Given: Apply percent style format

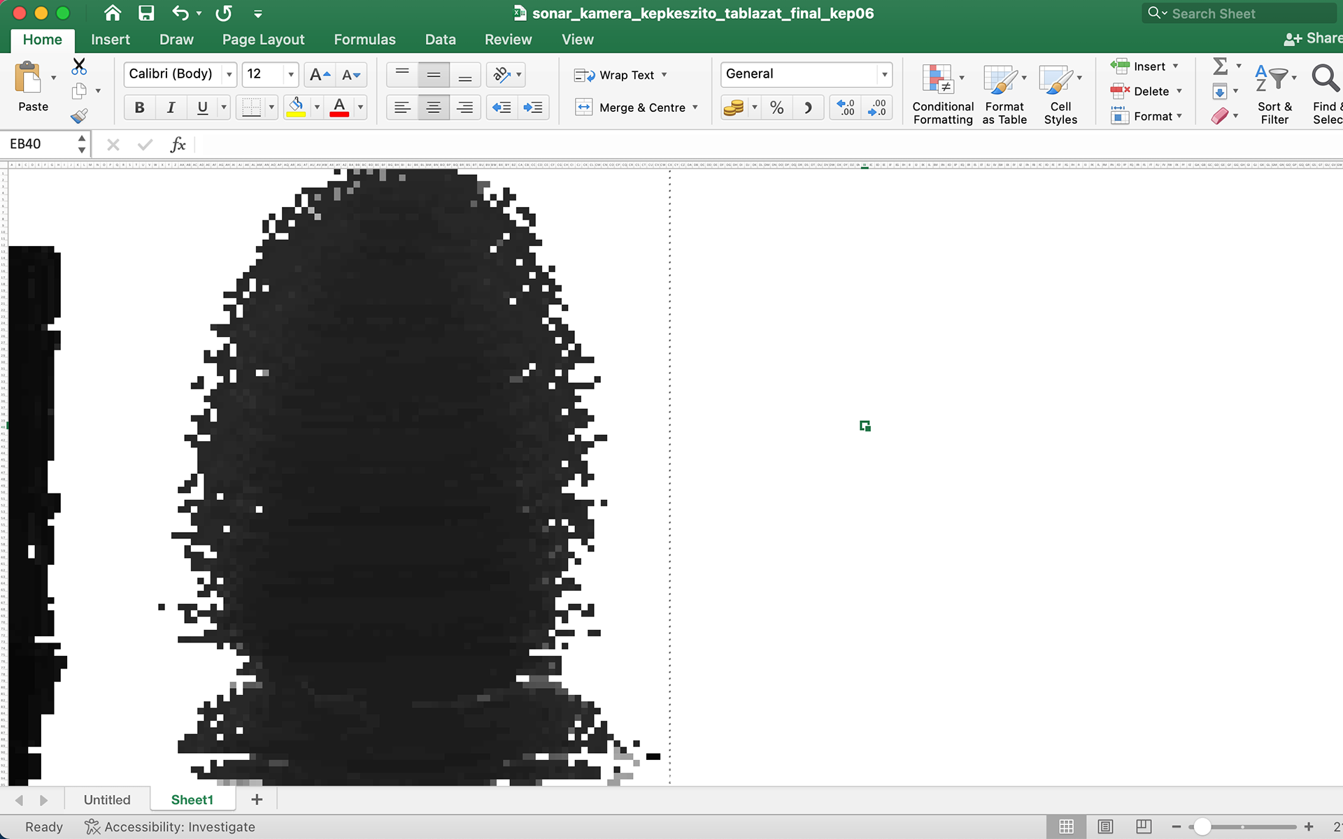Looking at the screenshot, I should 776,108.
